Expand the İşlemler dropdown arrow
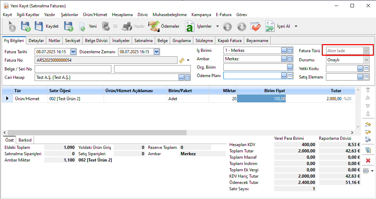Screen dimensions: 376x199 217,26
